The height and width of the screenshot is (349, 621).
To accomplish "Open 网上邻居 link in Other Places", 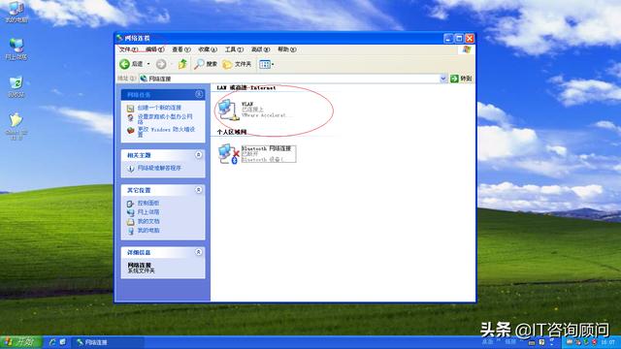I will pyautogui.click(x=148, y=212).
